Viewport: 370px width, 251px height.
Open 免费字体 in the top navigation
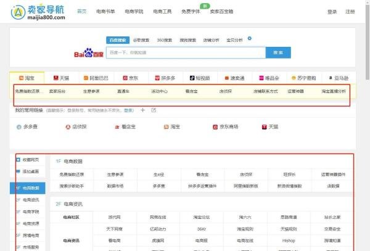coord(191,11)
